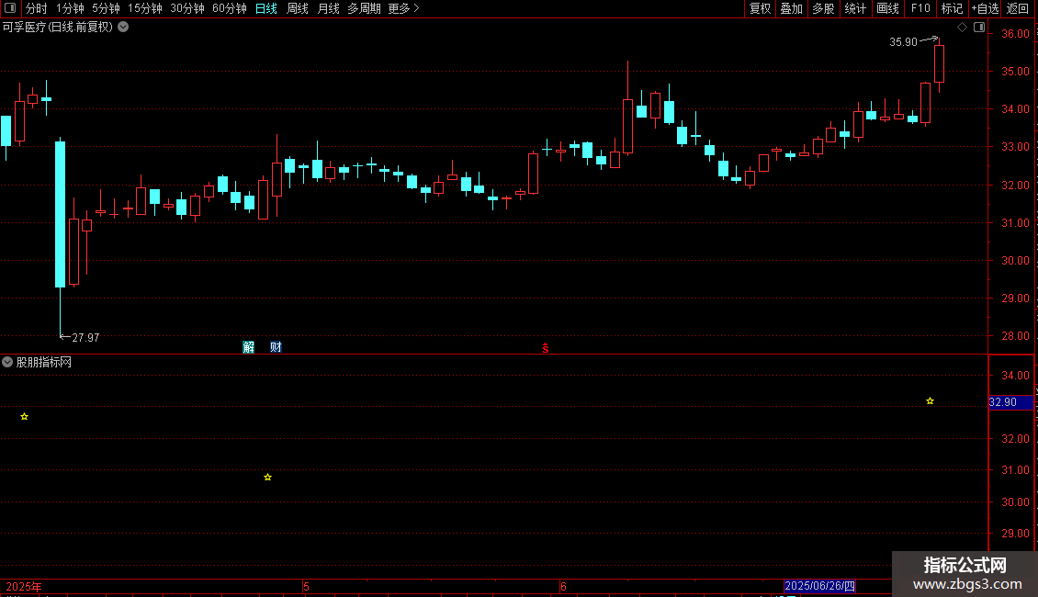Click the leftmost yellow star in the indicator pane
Viewport: 1038px width, 597px height.
[25, 416]
